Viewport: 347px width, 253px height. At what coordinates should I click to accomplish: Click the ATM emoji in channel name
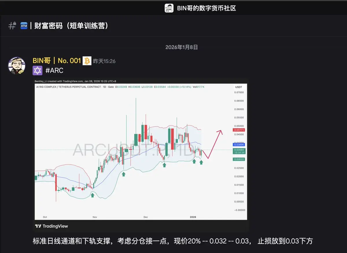[x=24, y=26]
